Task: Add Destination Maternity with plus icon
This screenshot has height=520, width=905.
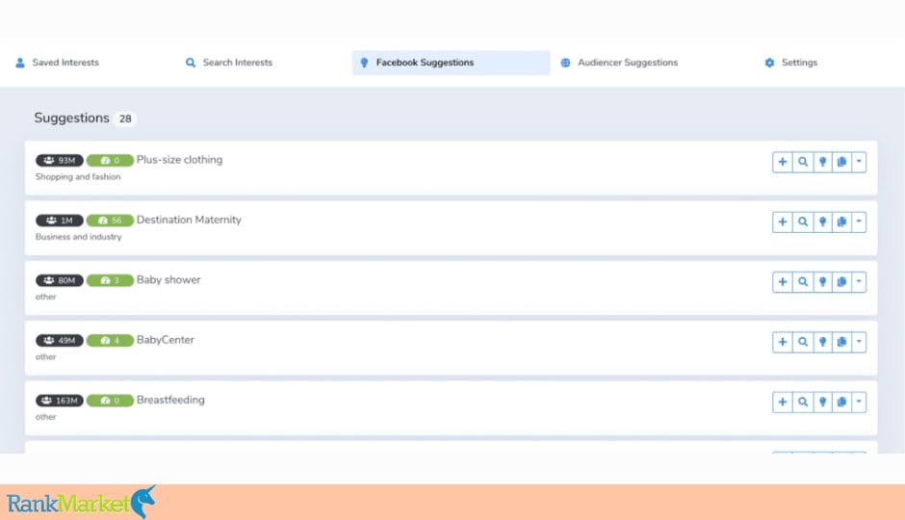Action: tap(782, 222)
